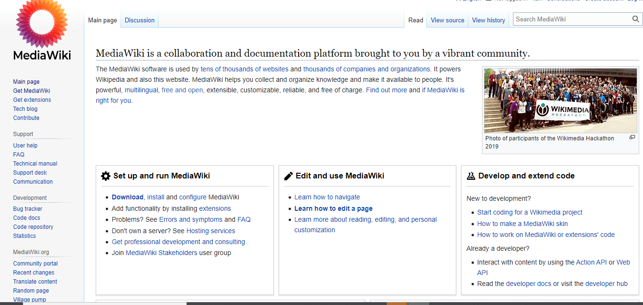Image resolution: width=643 pixels, height=305 pixels.
Task: Open the Wikimedia Hackathon 2019 photo
Action: [560, 100]
